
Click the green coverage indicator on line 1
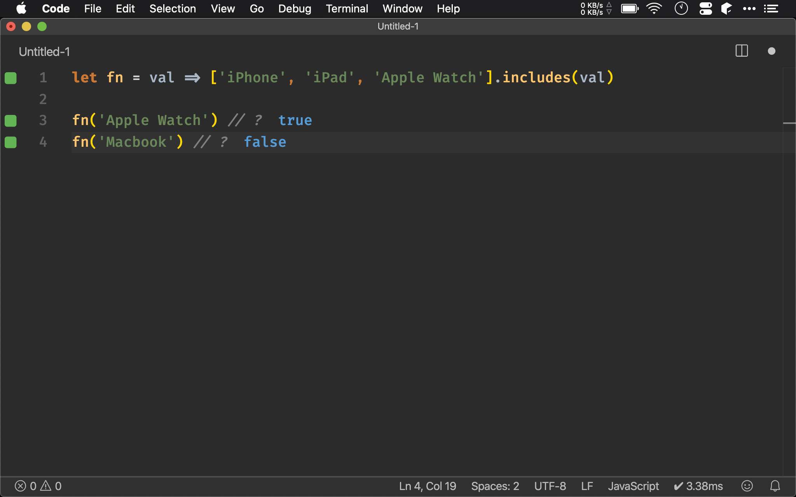[10, 78]
